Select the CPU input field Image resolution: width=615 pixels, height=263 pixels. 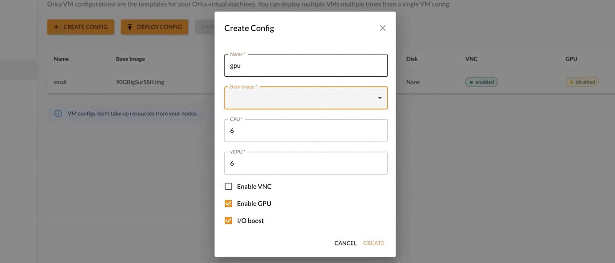(x=306, y=130)
